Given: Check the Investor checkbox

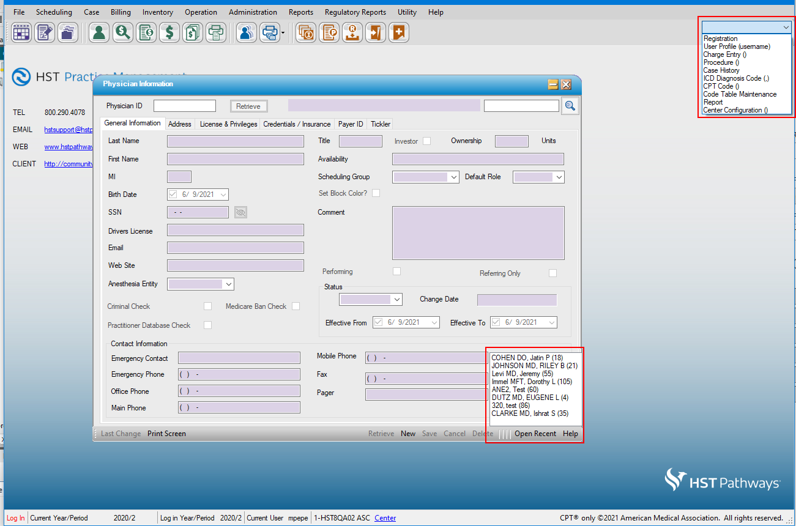Looking at the screenshot, I should pos(427,141).
